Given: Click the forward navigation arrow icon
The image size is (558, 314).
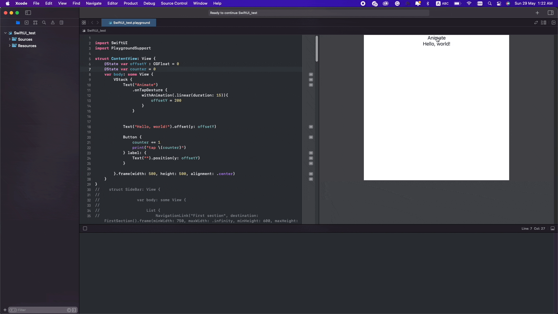Looking at the screenshot, I should 98,23.
